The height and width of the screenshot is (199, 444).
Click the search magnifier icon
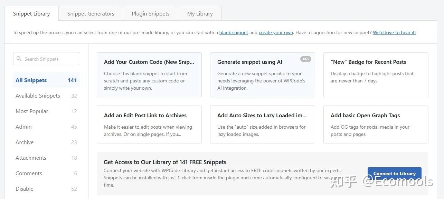click(19, 59)
